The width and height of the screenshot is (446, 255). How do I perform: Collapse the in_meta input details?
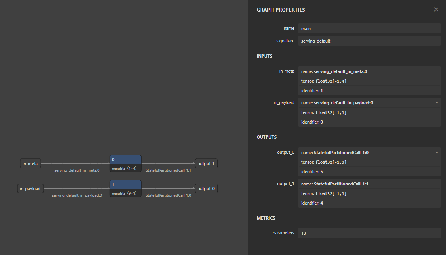(436, 71)
